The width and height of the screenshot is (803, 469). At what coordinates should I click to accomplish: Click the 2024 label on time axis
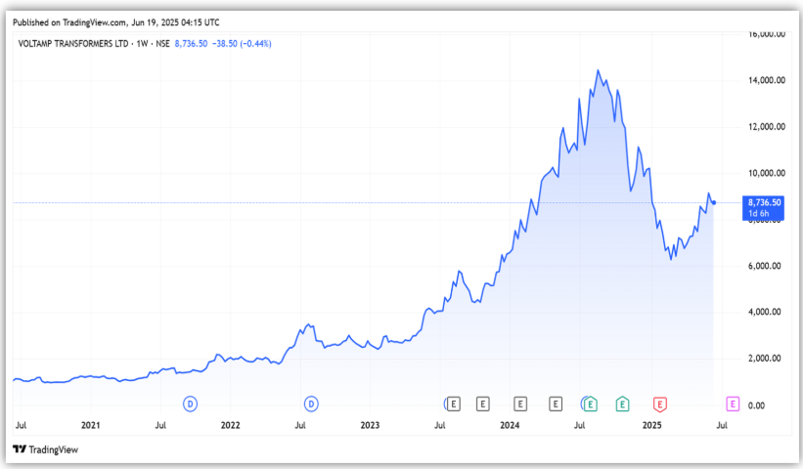tap(510, 425)
